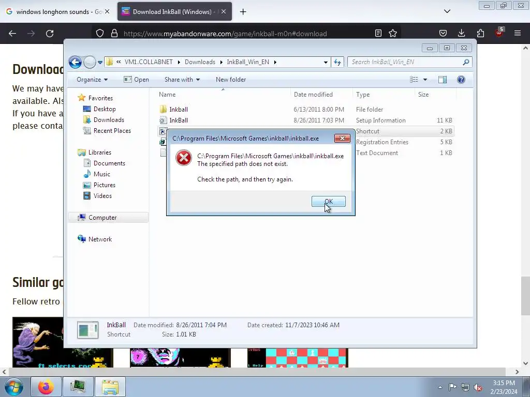Close the inkball.exe error dialog
Screen dimensions: 530x397
(x=342, y=138)
